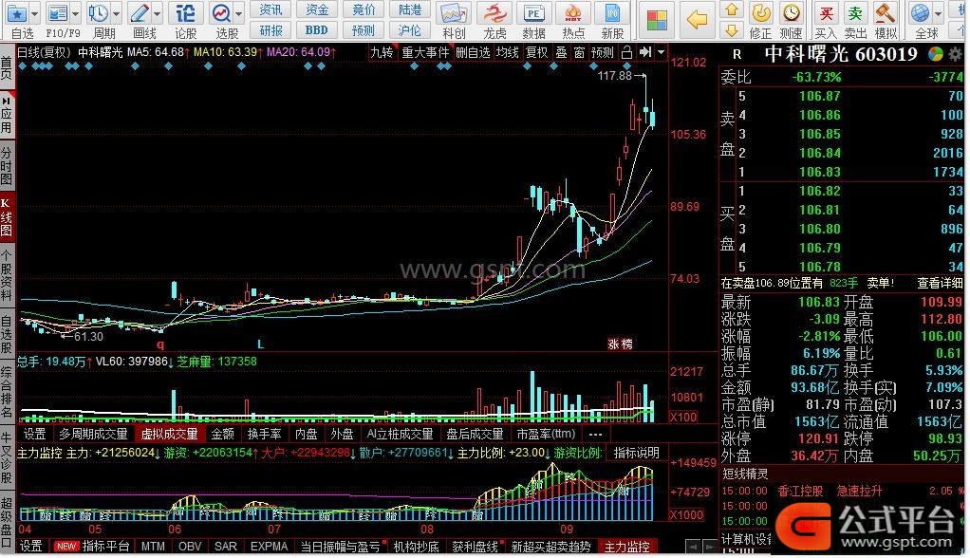This screenshot has width=970, height=558.
Task: Toggle 复权 price adjustment on the chart
Action: coord(537,52)
